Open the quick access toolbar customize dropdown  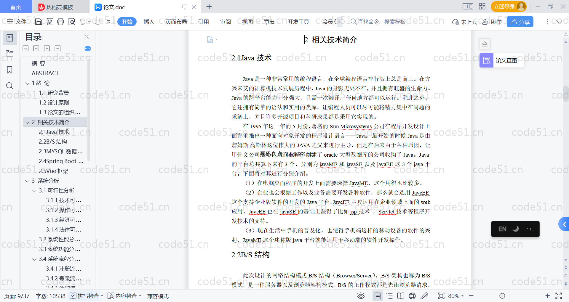click(109, 22)
